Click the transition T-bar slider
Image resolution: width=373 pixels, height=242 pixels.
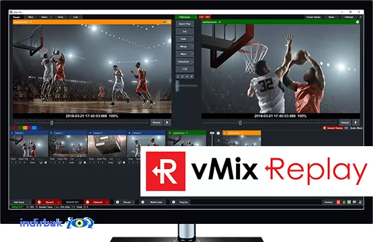pos(177,86)
